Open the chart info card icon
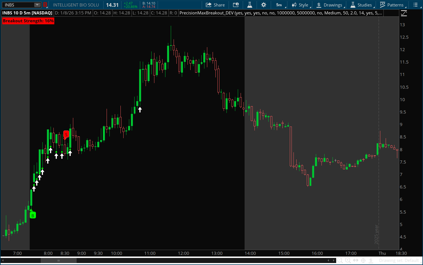 click(236, 5)
